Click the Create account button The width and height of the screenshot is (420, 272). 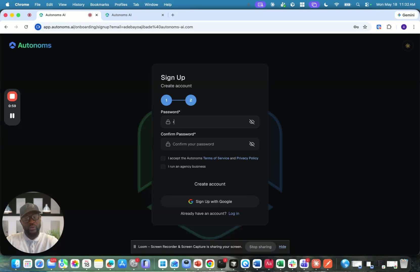point(210,184)
